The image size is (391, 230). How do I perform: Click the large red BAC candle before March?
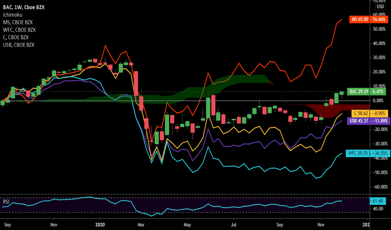point(136,84)
